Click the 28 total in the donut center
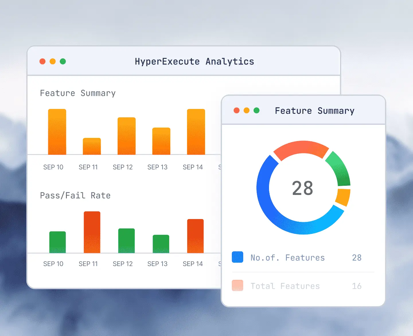This screenshot has width=413, height=336. point(303,188)
